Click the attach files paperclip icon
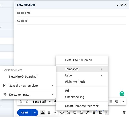This screenshot has height=117, width=129. [49, 113]
